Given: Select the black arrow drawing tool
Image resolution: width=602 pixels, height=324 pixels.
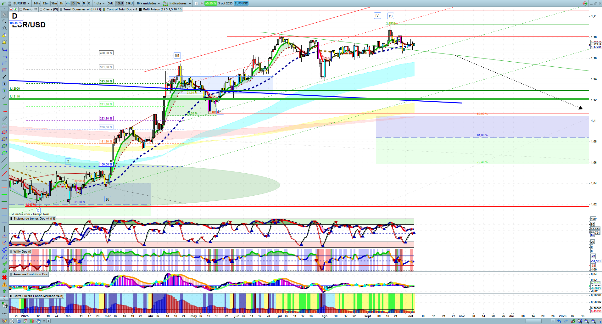Looking at the screenshot, I should point(4,77).
